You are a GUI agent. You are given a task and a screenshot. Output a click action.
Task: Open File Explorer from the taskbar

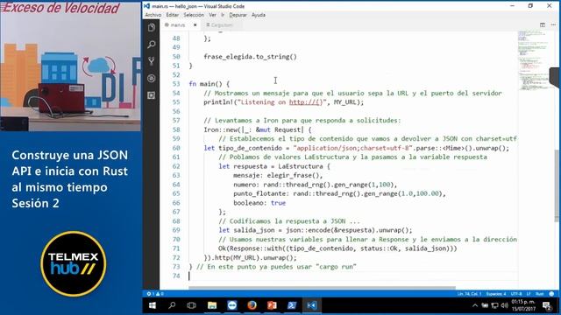pyautogui.click(x=212, y=305)
